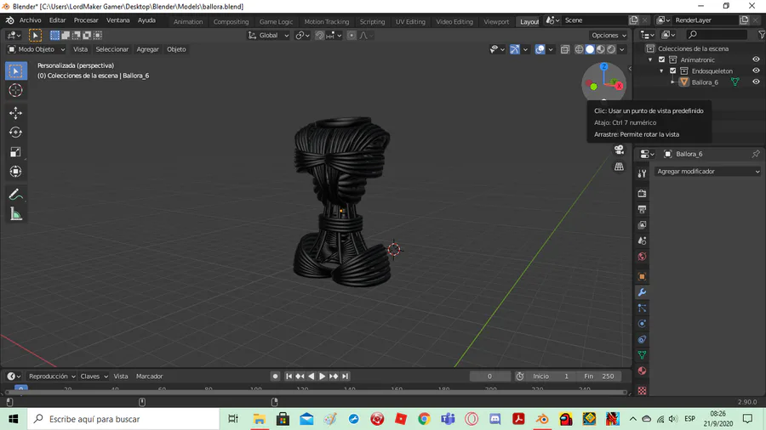Select the Select Box tool in toolbar

(15, 71)
